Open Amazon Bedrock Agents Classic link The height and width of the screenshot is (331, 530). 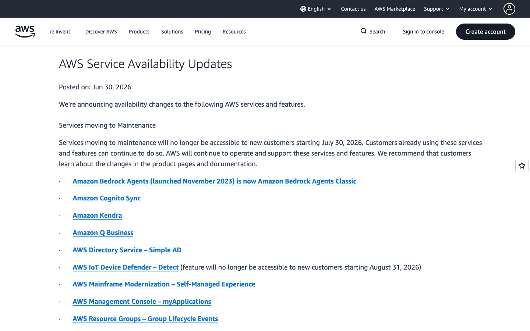(x=215, y=181)
